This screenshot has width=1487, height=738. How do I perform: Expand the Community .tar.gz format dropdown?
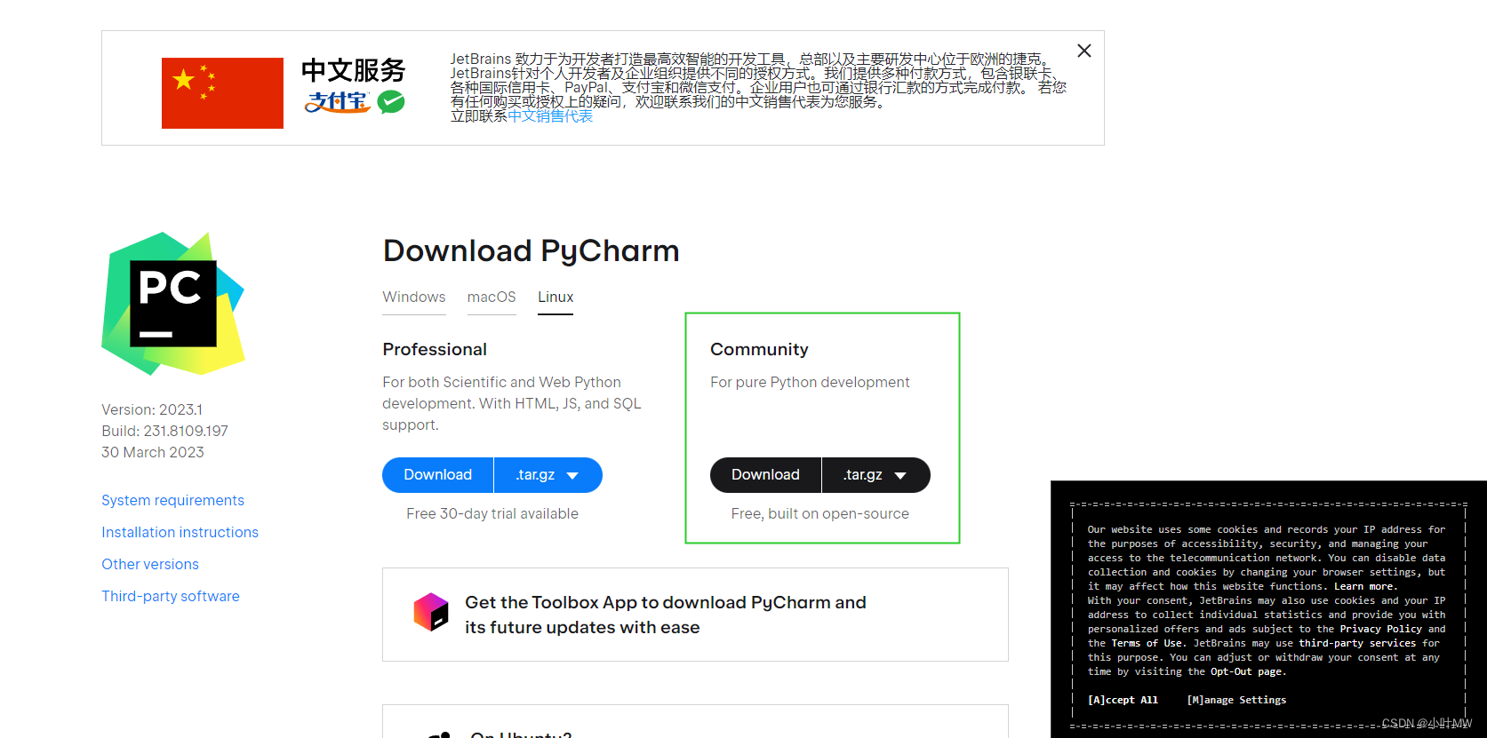click(876, 475)
